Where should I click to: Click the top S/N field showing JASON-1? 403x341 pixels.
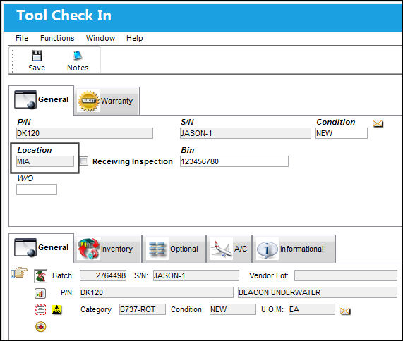[x=245, y=133]
